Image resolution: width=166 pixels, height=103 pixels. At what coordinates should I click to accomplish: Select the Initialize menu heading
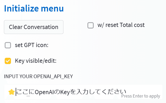(34, 8)
